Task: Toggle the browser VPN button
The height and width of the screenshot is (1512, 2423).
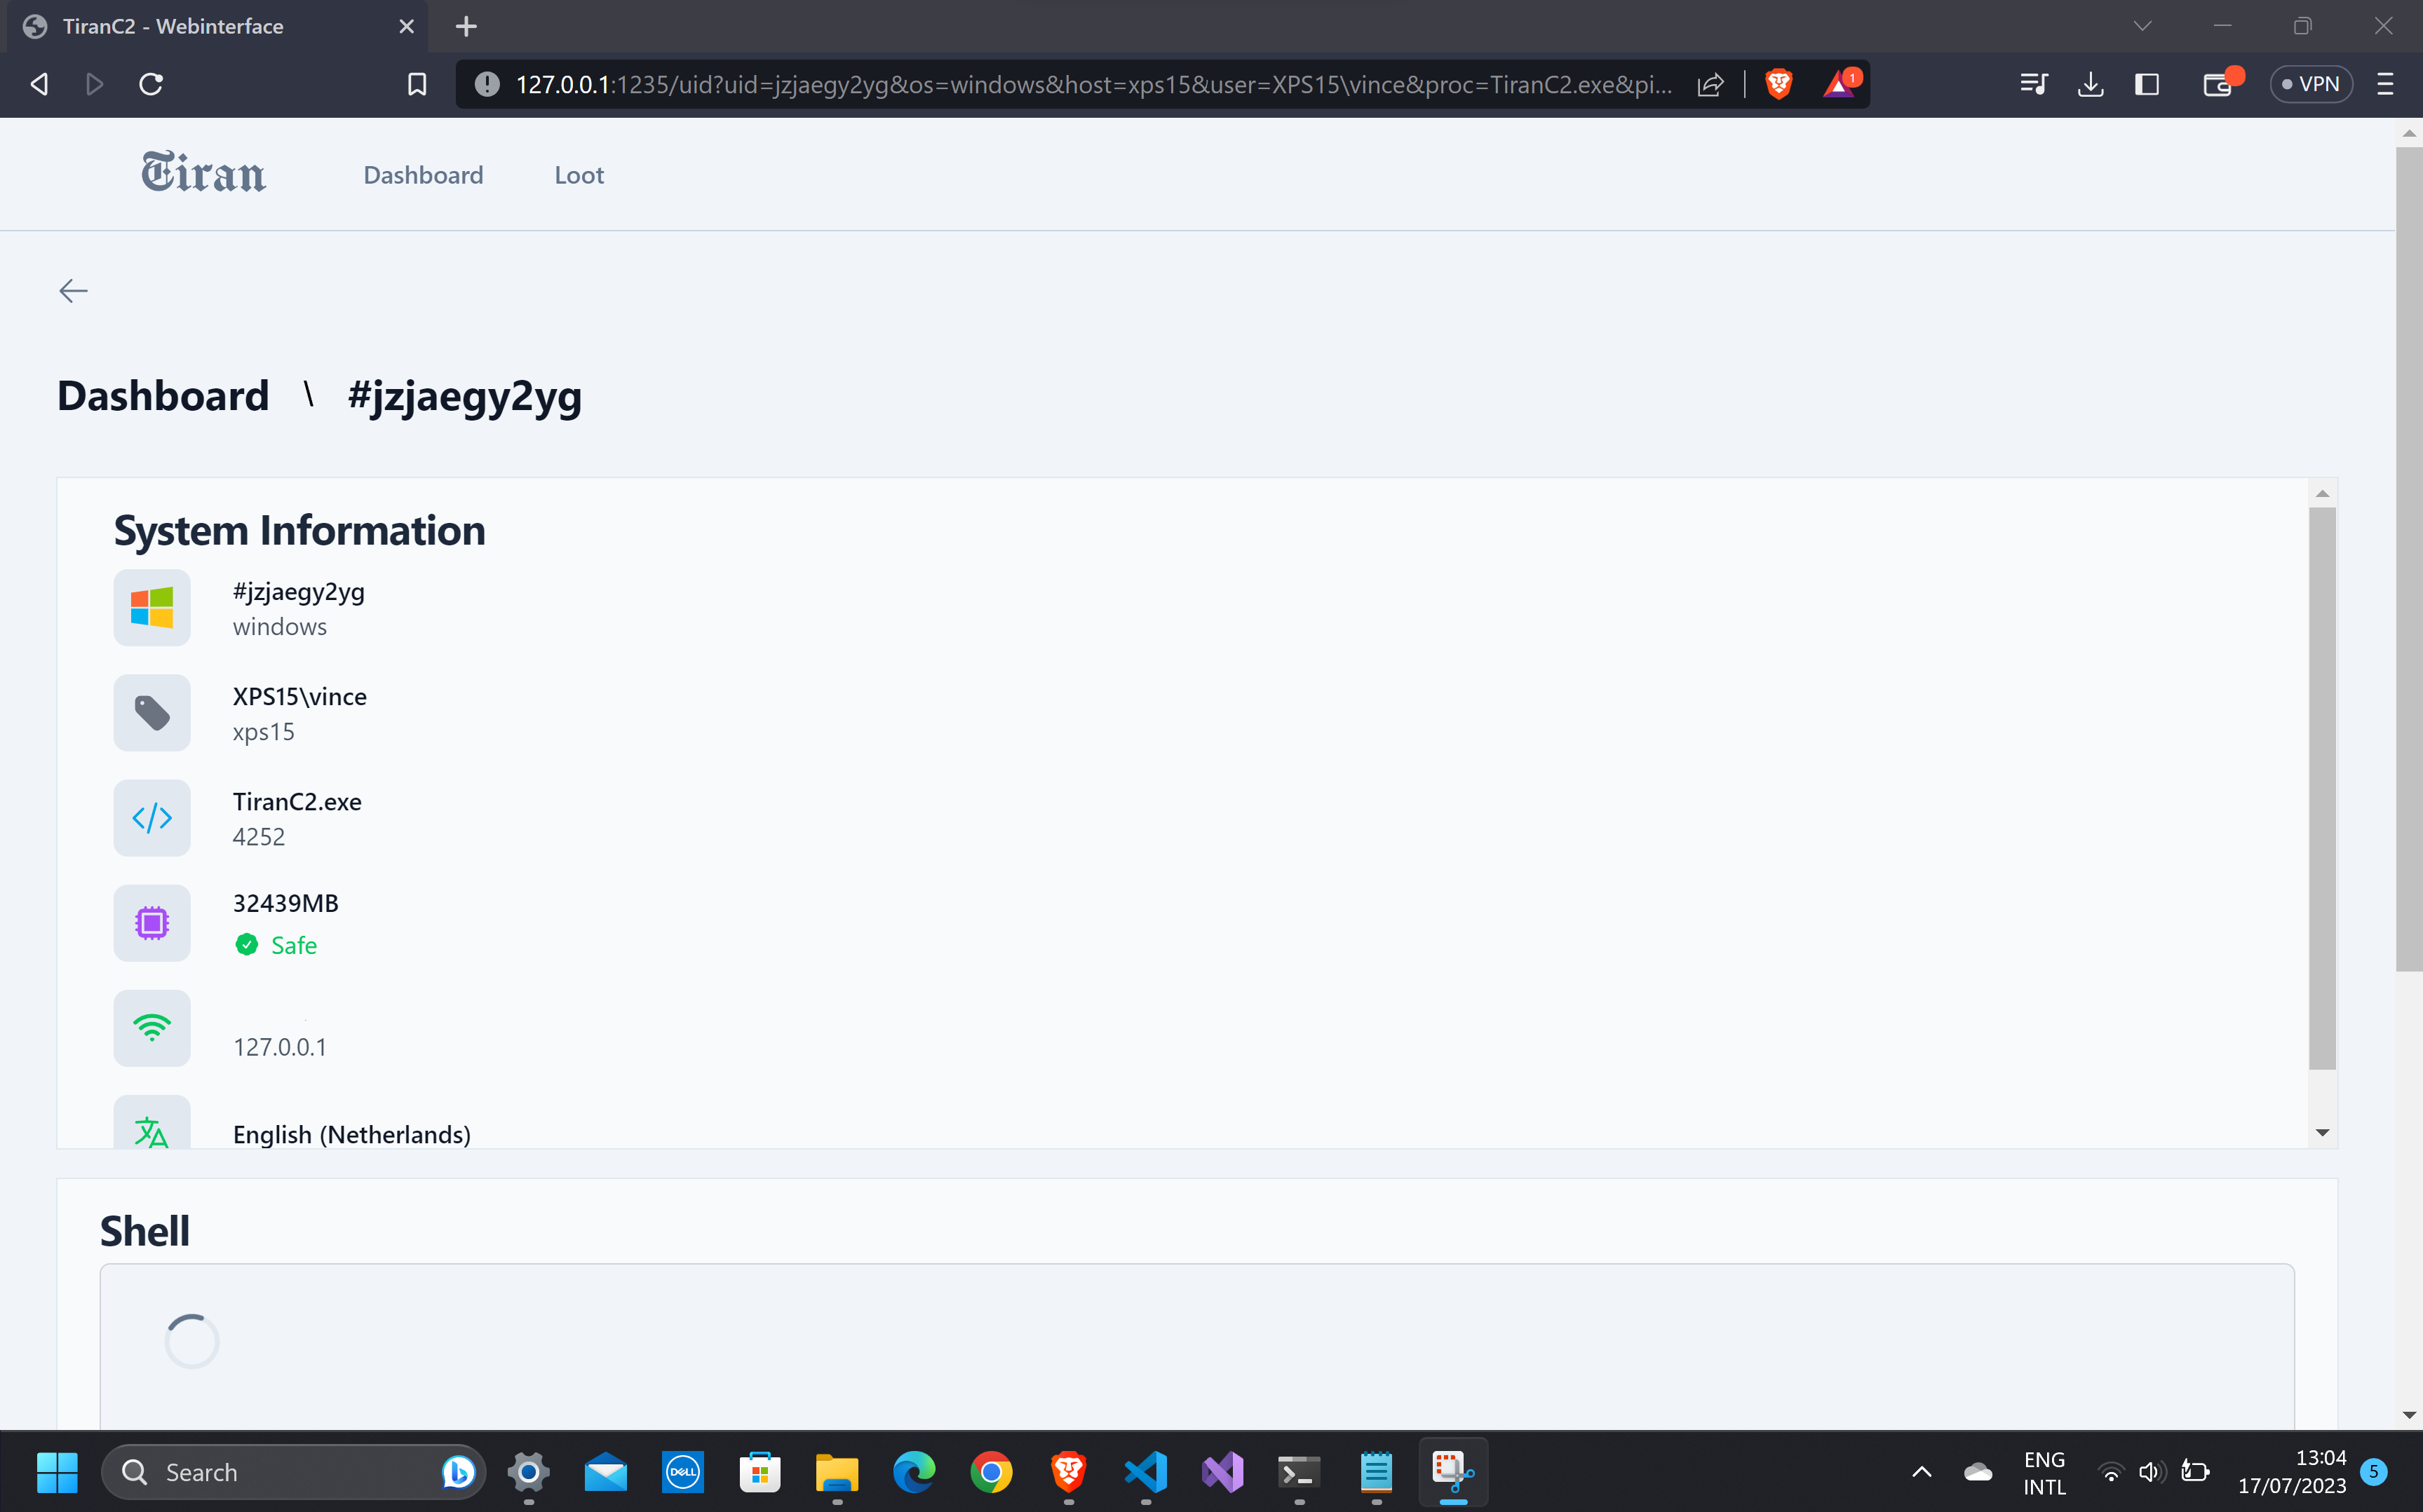Action: coord(2310,84)
